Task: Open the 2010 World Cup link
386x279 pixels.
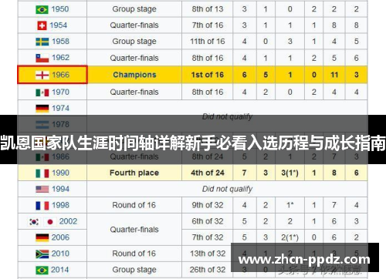Action: pyautogui.click(x=60, y=254)
